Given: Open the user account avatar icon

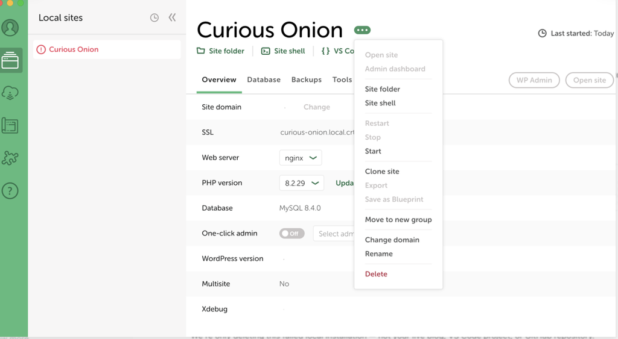Looking at the screenshot, I should [x=10, y=28].
